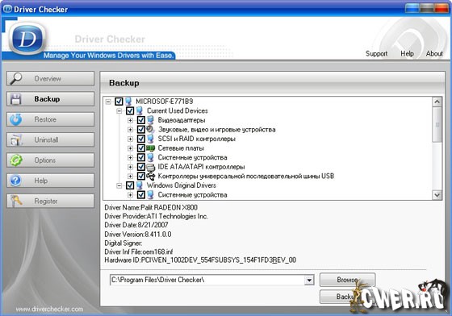Viewport: 452px width, 316px height.
Task: Open the Support link in header
Action: click(376, 53)
